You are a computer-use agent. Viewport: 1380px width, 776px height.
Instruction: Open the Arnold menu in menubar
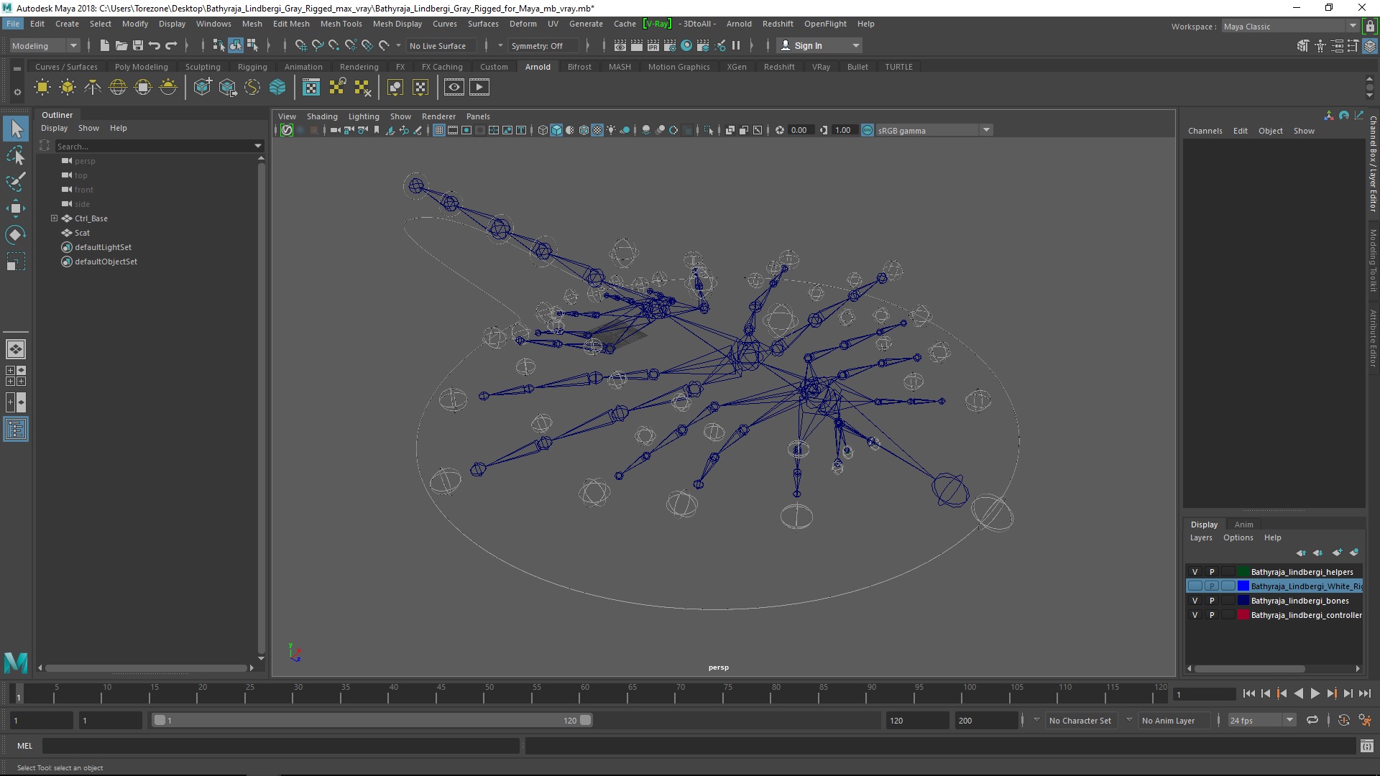click(738, 23)
